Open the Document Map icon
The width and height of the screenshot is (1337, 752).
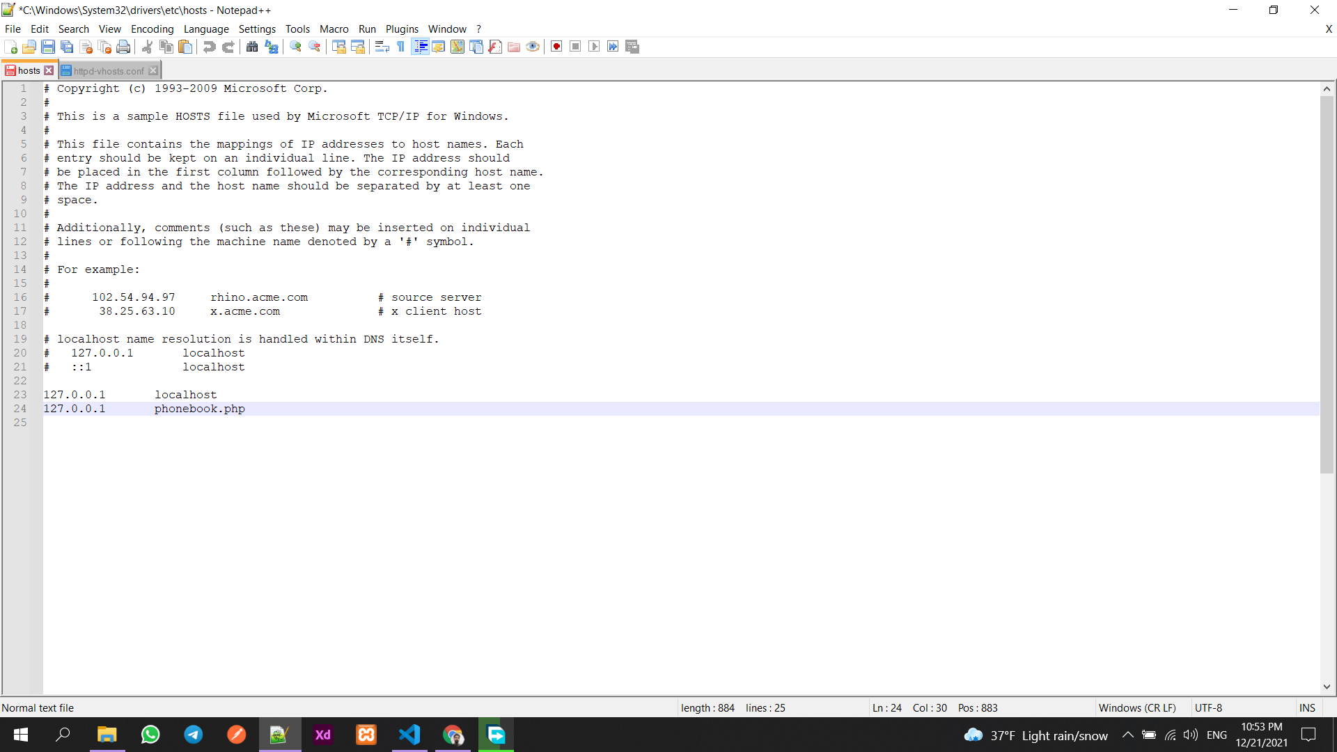click(458, 47)
